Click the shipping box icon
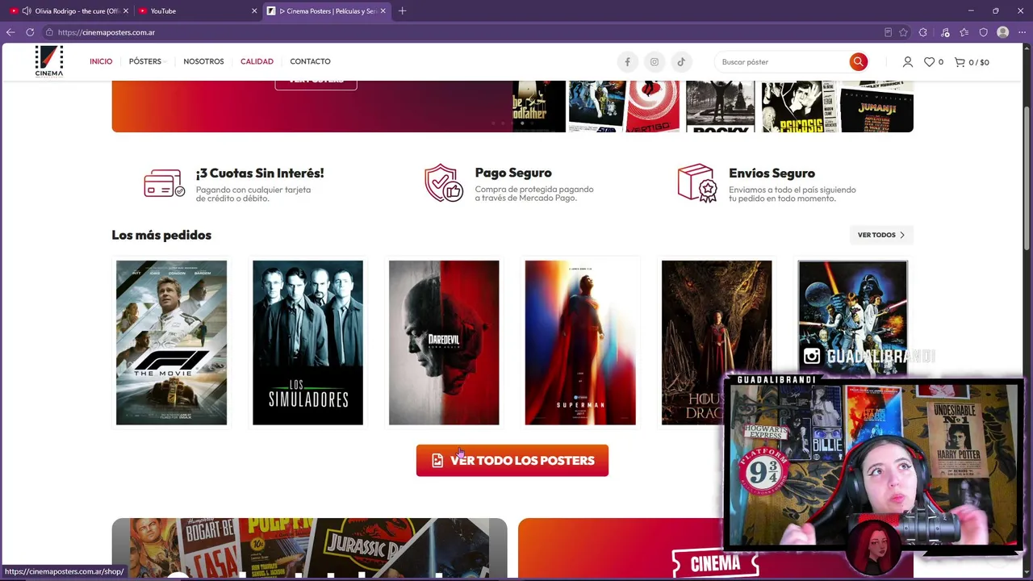Image resolution: width=1033 pixels, height=581 pixels. 696,183
